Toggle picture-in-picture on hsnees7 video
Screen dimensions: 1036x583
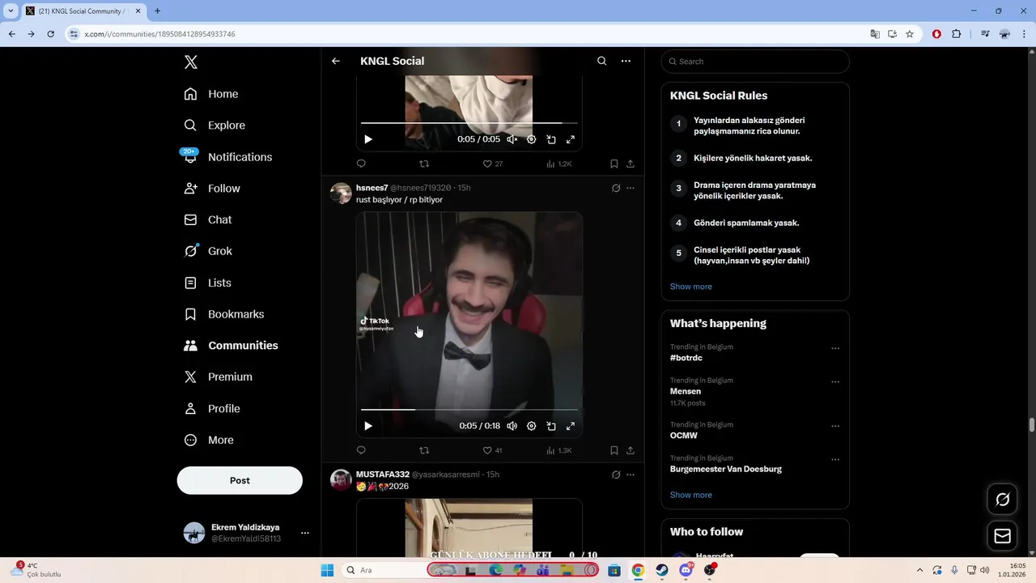(551, 426)
